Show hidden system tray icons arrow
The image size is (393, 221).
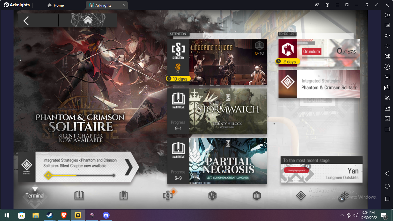tap(342, 215)
